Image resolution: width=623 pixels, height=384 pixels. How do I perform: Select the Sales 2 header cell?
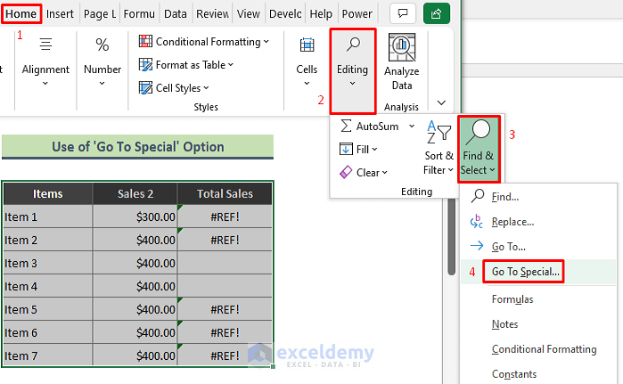click(135, 194)
